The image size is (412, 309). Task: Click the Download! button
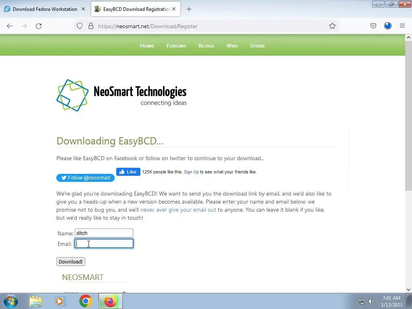(x=71, y=262)
